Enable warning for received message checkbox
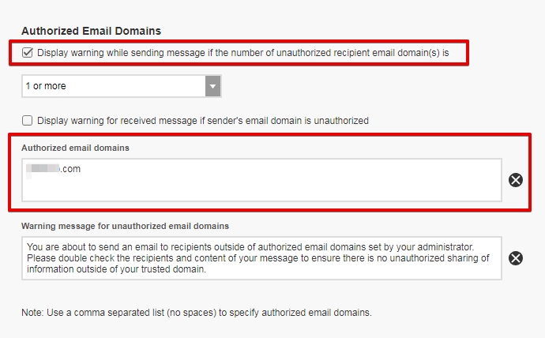Screen dimensions: 545x338 [x=28, y=121]
